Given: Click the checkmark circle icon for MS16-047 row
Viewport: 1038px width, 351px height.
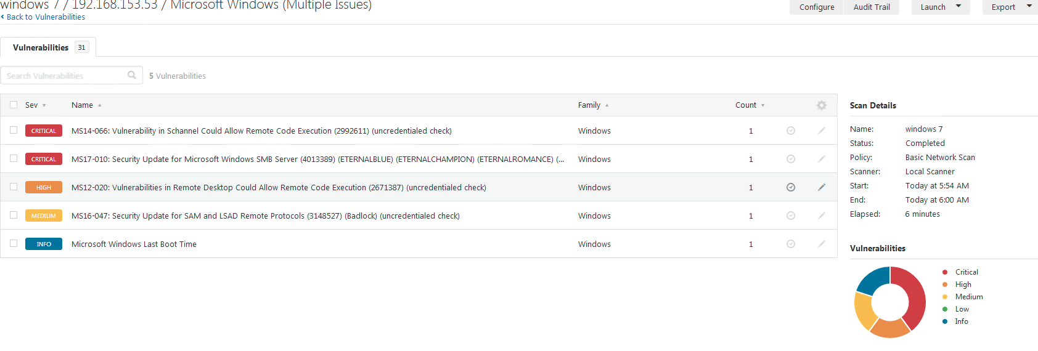Looking at the screenshot, I should (790, 216).
